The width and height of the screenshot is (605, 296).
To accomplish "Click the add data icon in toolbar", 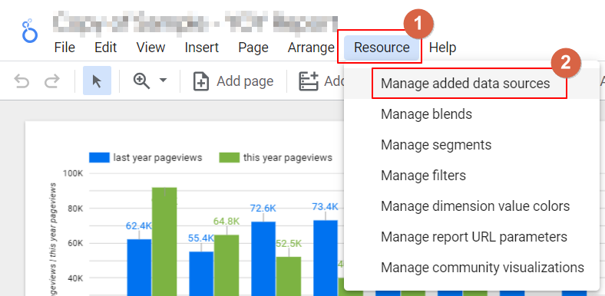I will [x=309, y=81].
